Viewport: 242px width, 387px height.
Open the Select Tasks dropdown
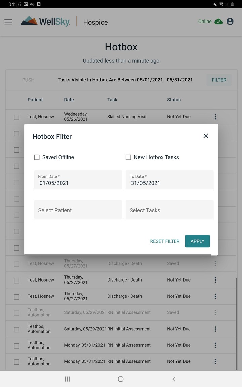coord(169,210)
